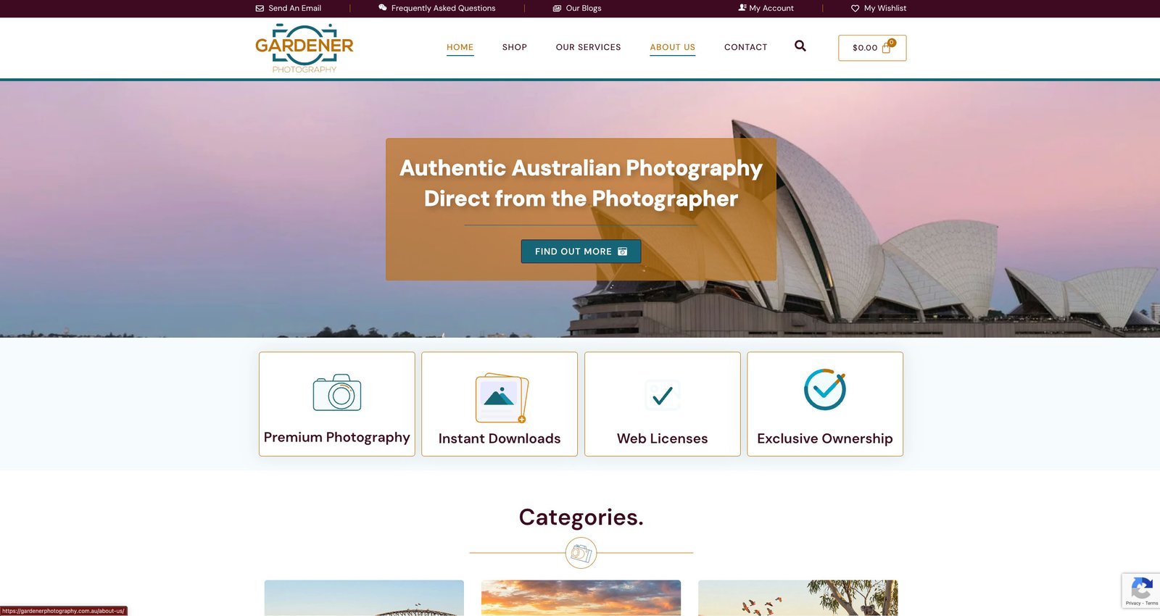Open Send An Email link
The image size is (1160, 616).
(x=289, y=8)
